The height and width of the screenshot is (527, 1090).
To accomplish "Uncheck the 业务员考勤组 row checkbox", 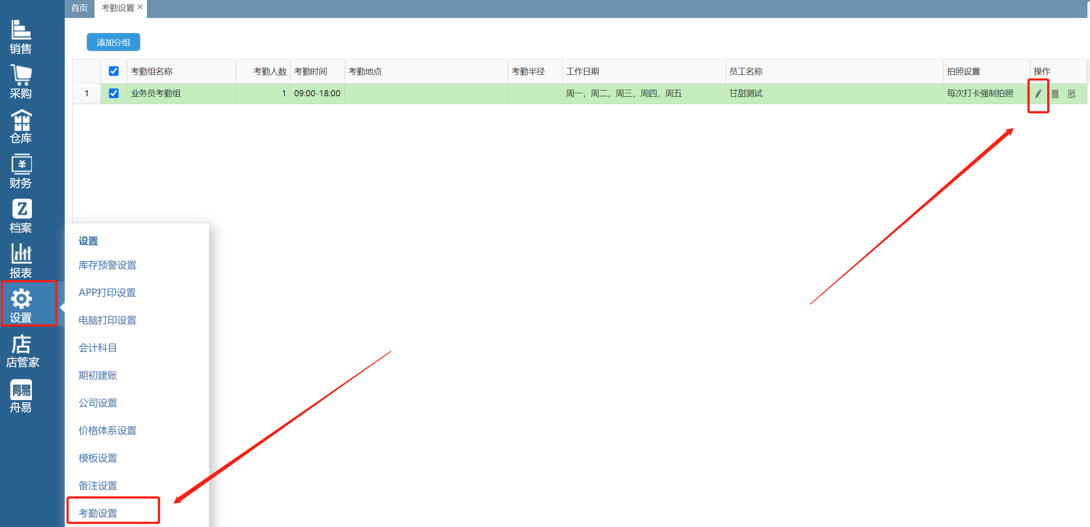I will pos(114,93).
